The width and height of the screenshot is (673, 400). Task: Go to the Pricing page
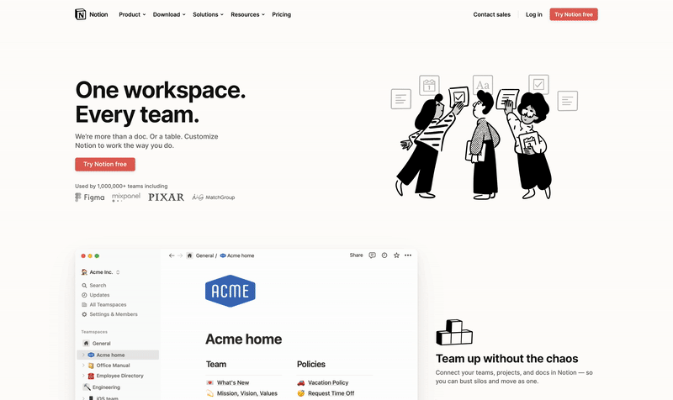(281, 14)
